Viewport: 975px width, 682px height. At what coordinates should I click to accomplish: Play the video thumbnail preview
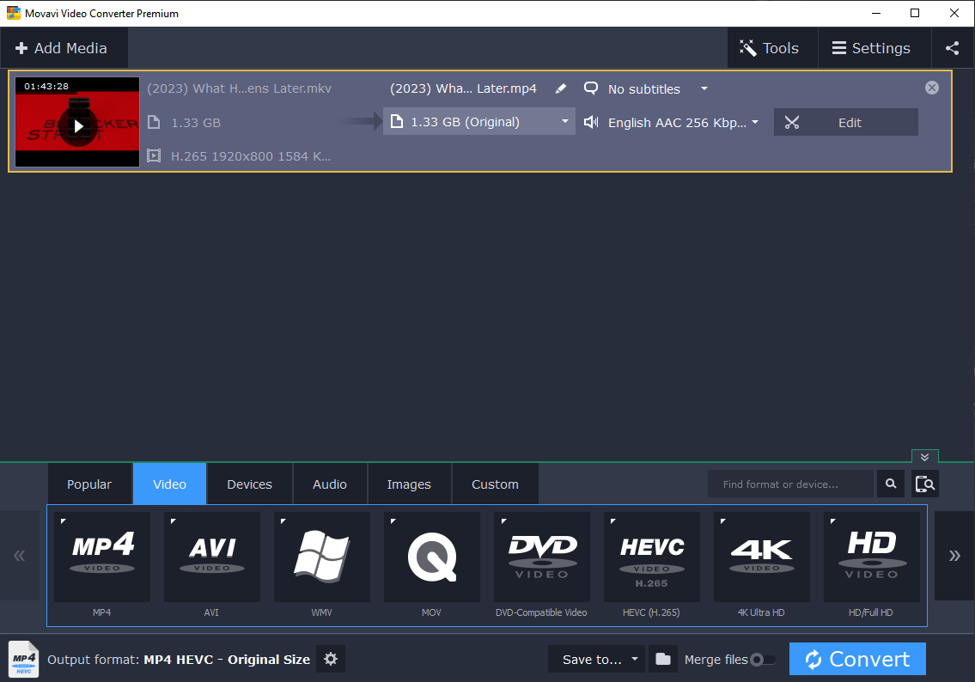click(77, 127)
